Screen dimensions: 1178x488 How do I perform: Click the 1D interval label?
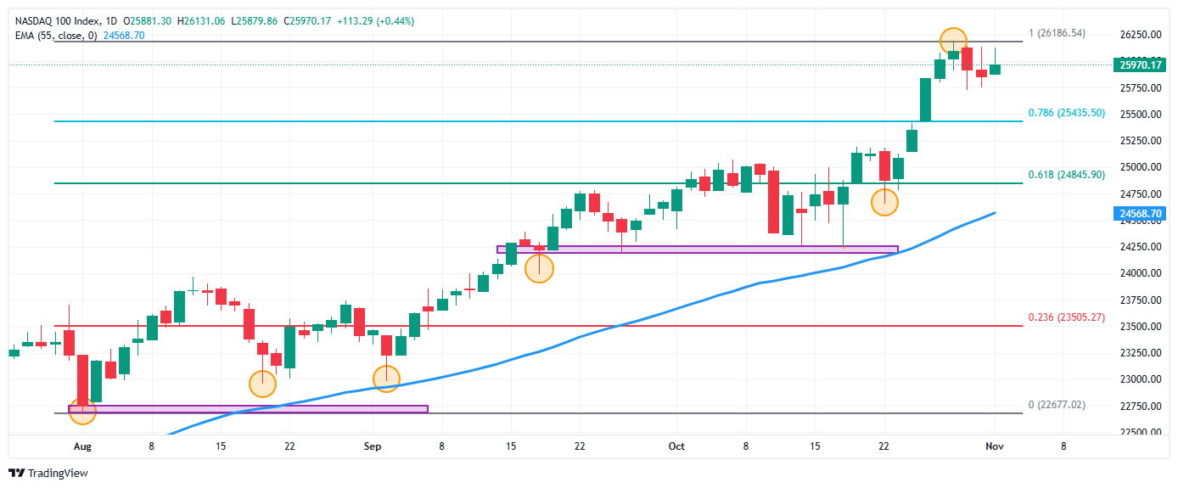(x=110, y=20)
